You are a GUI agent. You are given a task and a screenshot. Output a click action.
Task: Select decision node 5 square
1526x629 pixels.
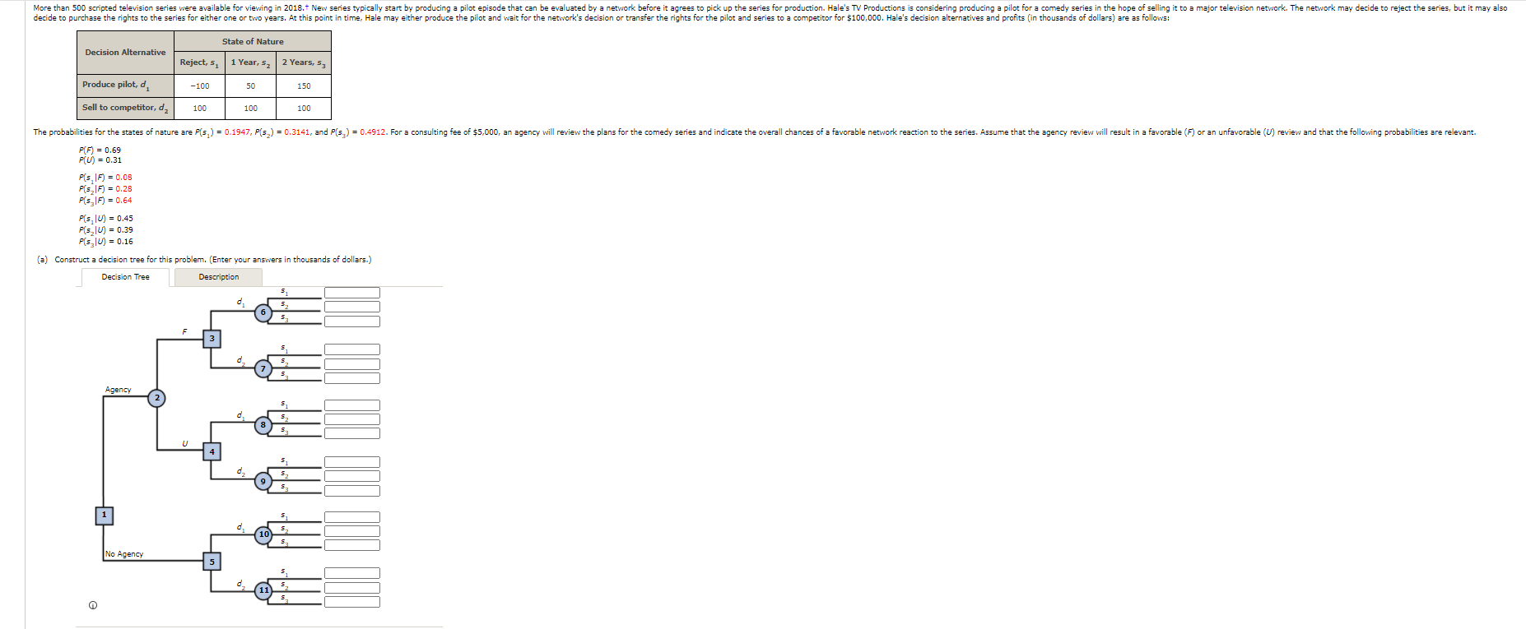tap(212, 562)
